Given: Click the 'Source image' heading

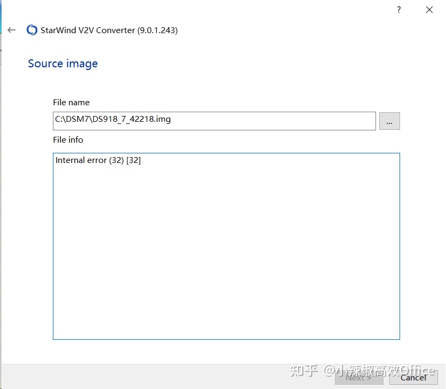Looking at the screenshot, I should coord(63,64).
